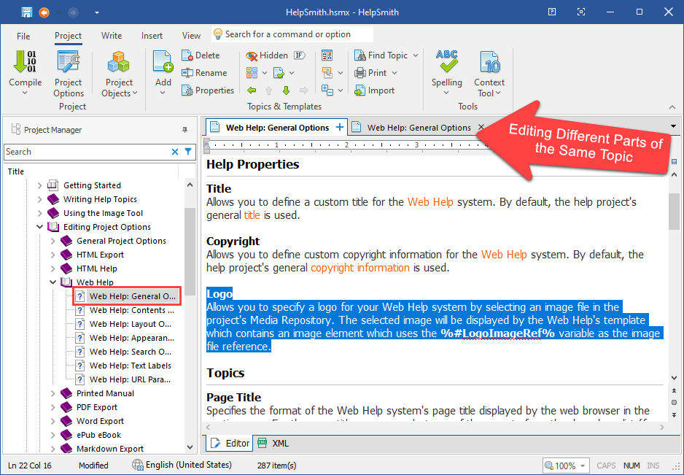
Task: Click the select topics cursor icon
Action: point(327,73)
